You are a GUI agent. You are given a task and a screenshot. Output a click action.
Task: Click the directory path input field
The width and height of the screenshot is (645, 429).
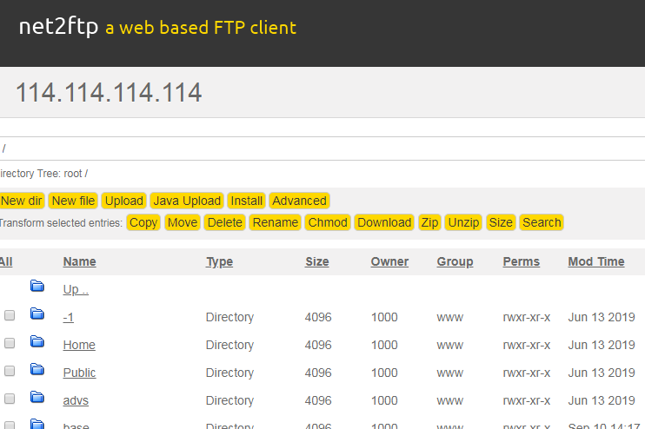click(x=322, y=148)
